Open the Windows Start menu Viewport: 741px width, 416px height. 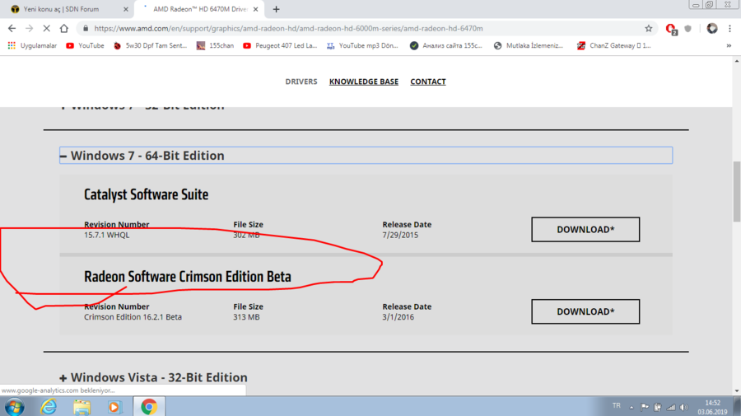14,407
